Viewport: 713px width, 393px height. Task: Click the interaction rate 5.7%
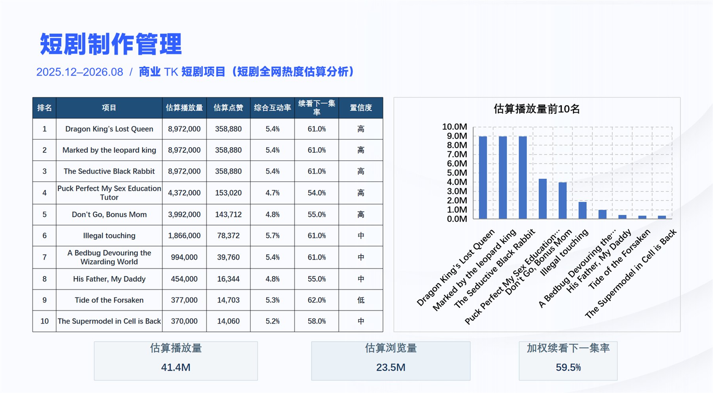(x=273, y=235)
